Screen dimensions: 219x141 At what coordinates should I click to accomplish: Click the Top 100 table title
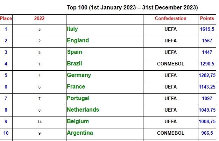[x=132, y=8]
